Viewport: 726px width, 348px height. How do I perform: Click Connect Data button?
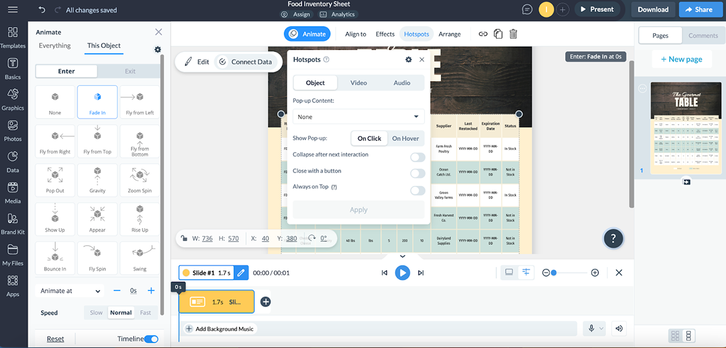(246, 62)
